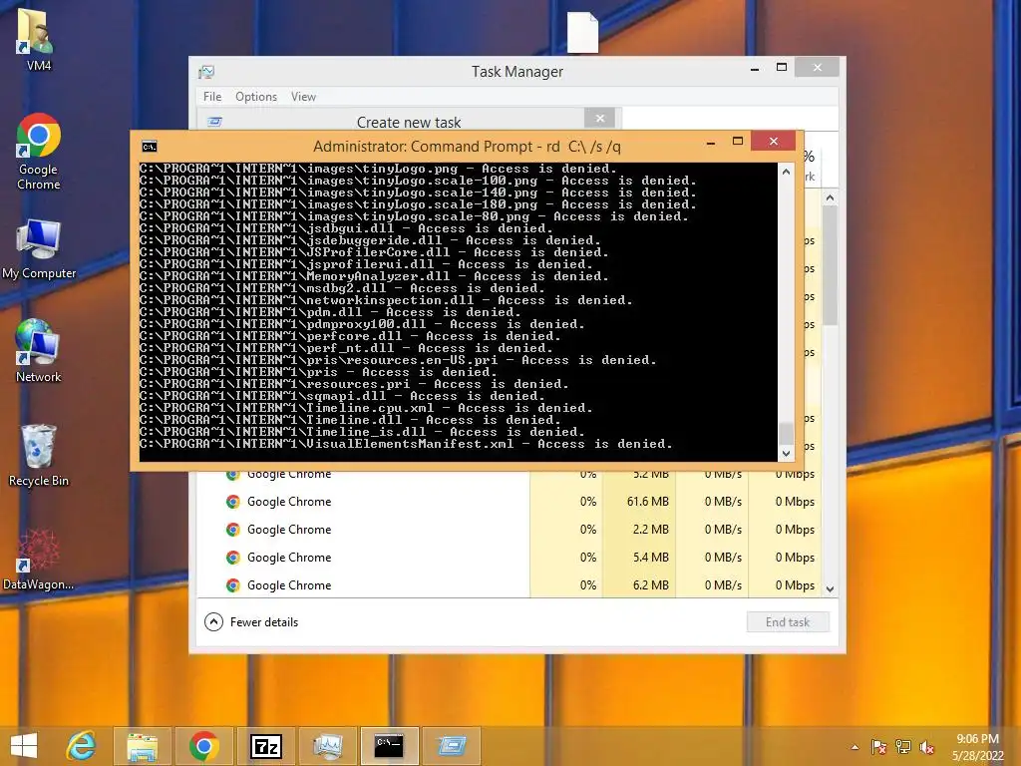This screenshot has height=766, width=1021.
Task: Open File Explorer from the taskbar
Action: click(x=142, y=746)
